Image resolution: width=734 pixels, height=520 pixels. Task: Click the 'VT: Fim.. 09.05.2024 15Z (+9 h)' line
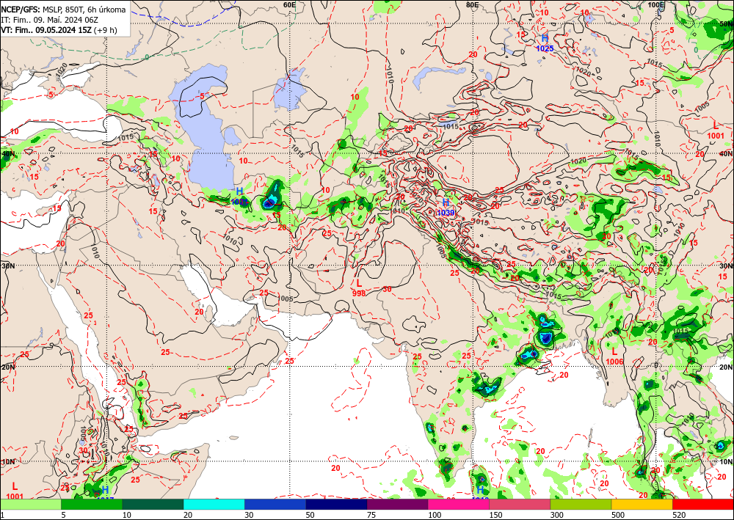(x=59, y=30)
